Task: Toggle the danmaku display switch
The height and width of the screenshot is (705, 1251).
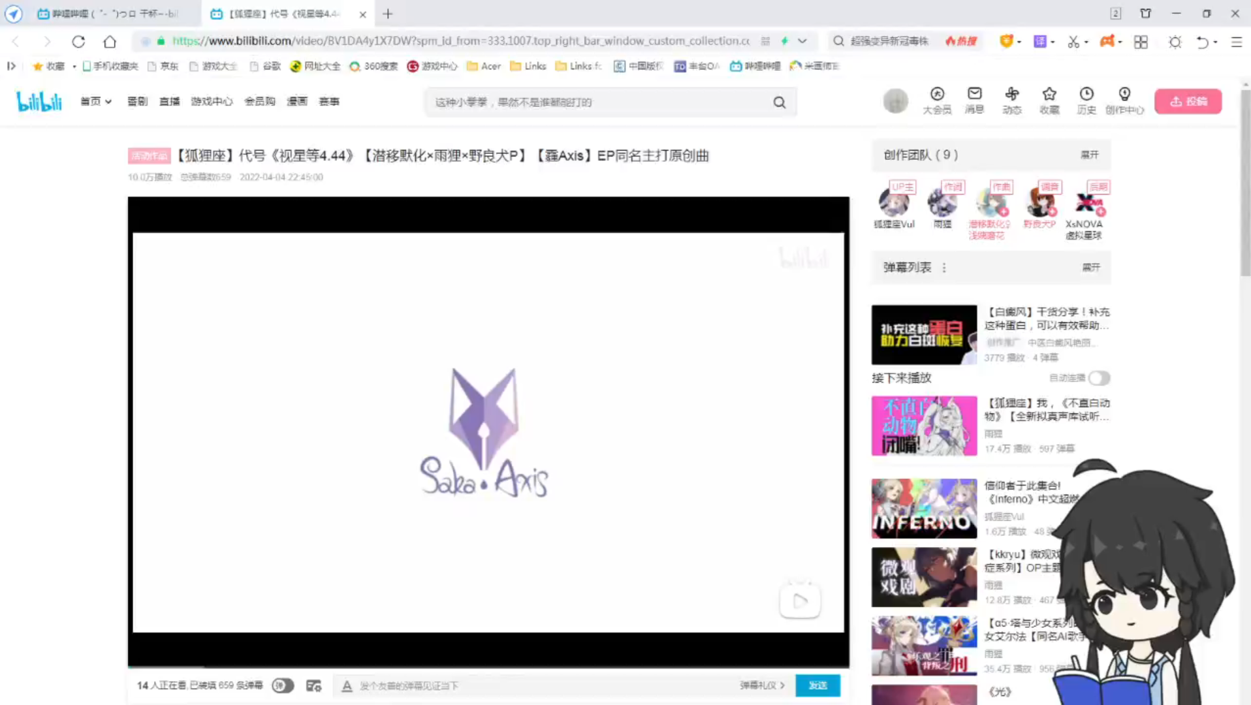Action: pyautogui.click(x=283, y=685)
